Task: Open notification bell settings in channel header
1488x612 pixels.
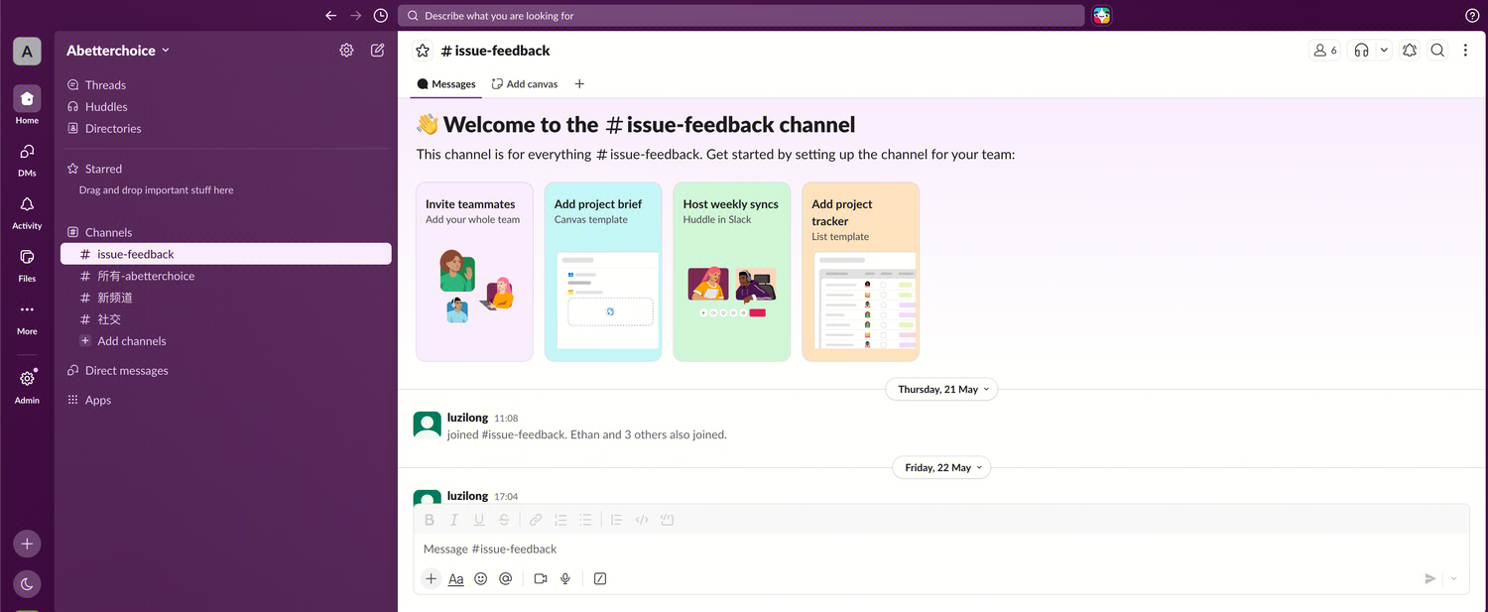Action: pyautogui.click(x=1410, y=51)
